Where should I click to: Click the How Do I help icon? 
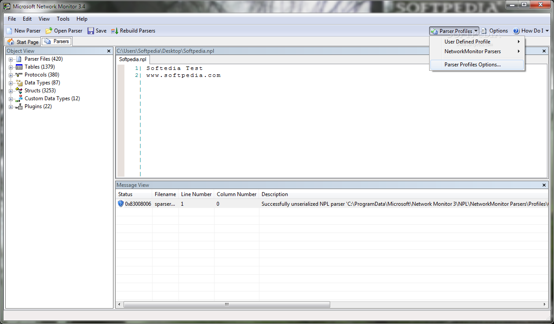[x=516, y=31]
